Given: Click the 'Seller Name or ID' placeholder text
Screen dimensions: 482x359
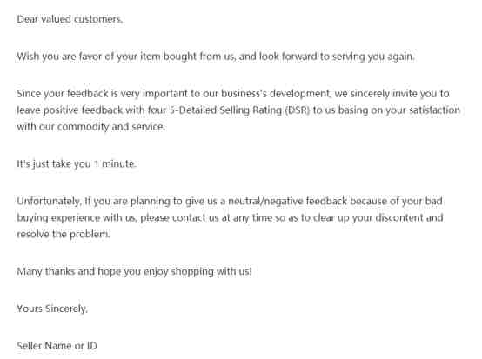Looking at the screenshot, I should tap(57, 346).
